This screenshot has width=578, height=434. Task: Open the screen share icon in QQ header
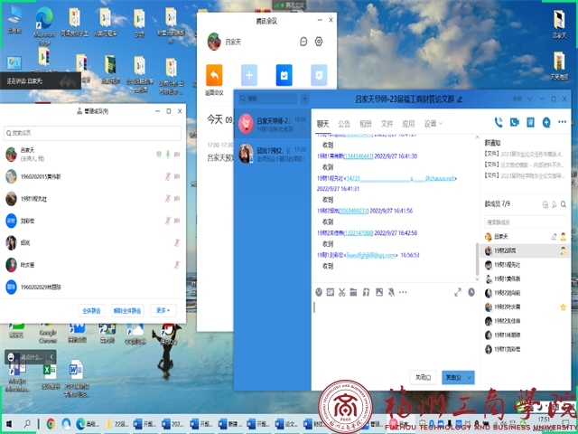tap(530, 122)
